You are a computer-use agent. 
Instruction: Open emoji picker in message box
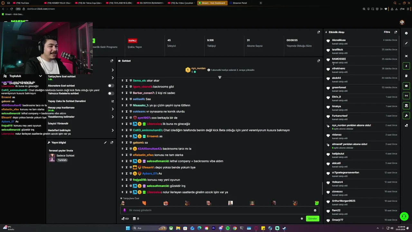coord(315,210)
